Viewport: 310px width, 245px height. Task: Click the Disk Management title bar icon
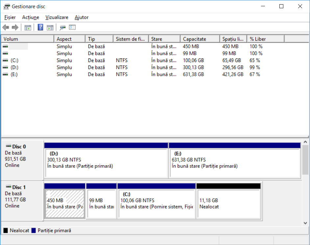point(7,7)
